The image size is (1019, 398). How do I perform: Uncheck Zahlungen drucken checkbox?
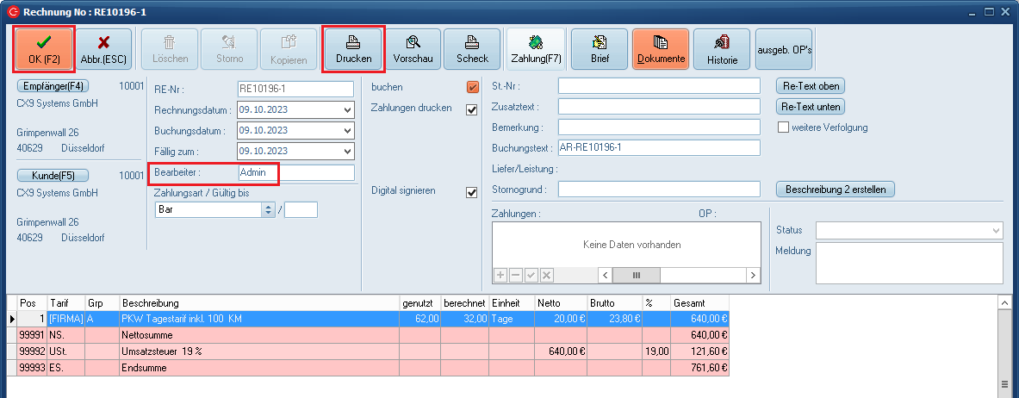pyautogui.click(x=472, y=109)
